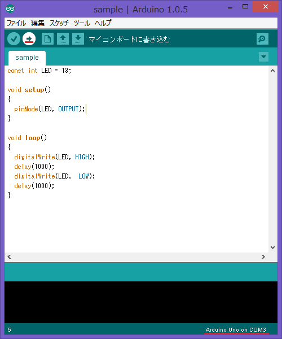The height and width of the screenshot is (339, 282).
Task: Click vertical scrollbar down arrow
Action: 273,247
